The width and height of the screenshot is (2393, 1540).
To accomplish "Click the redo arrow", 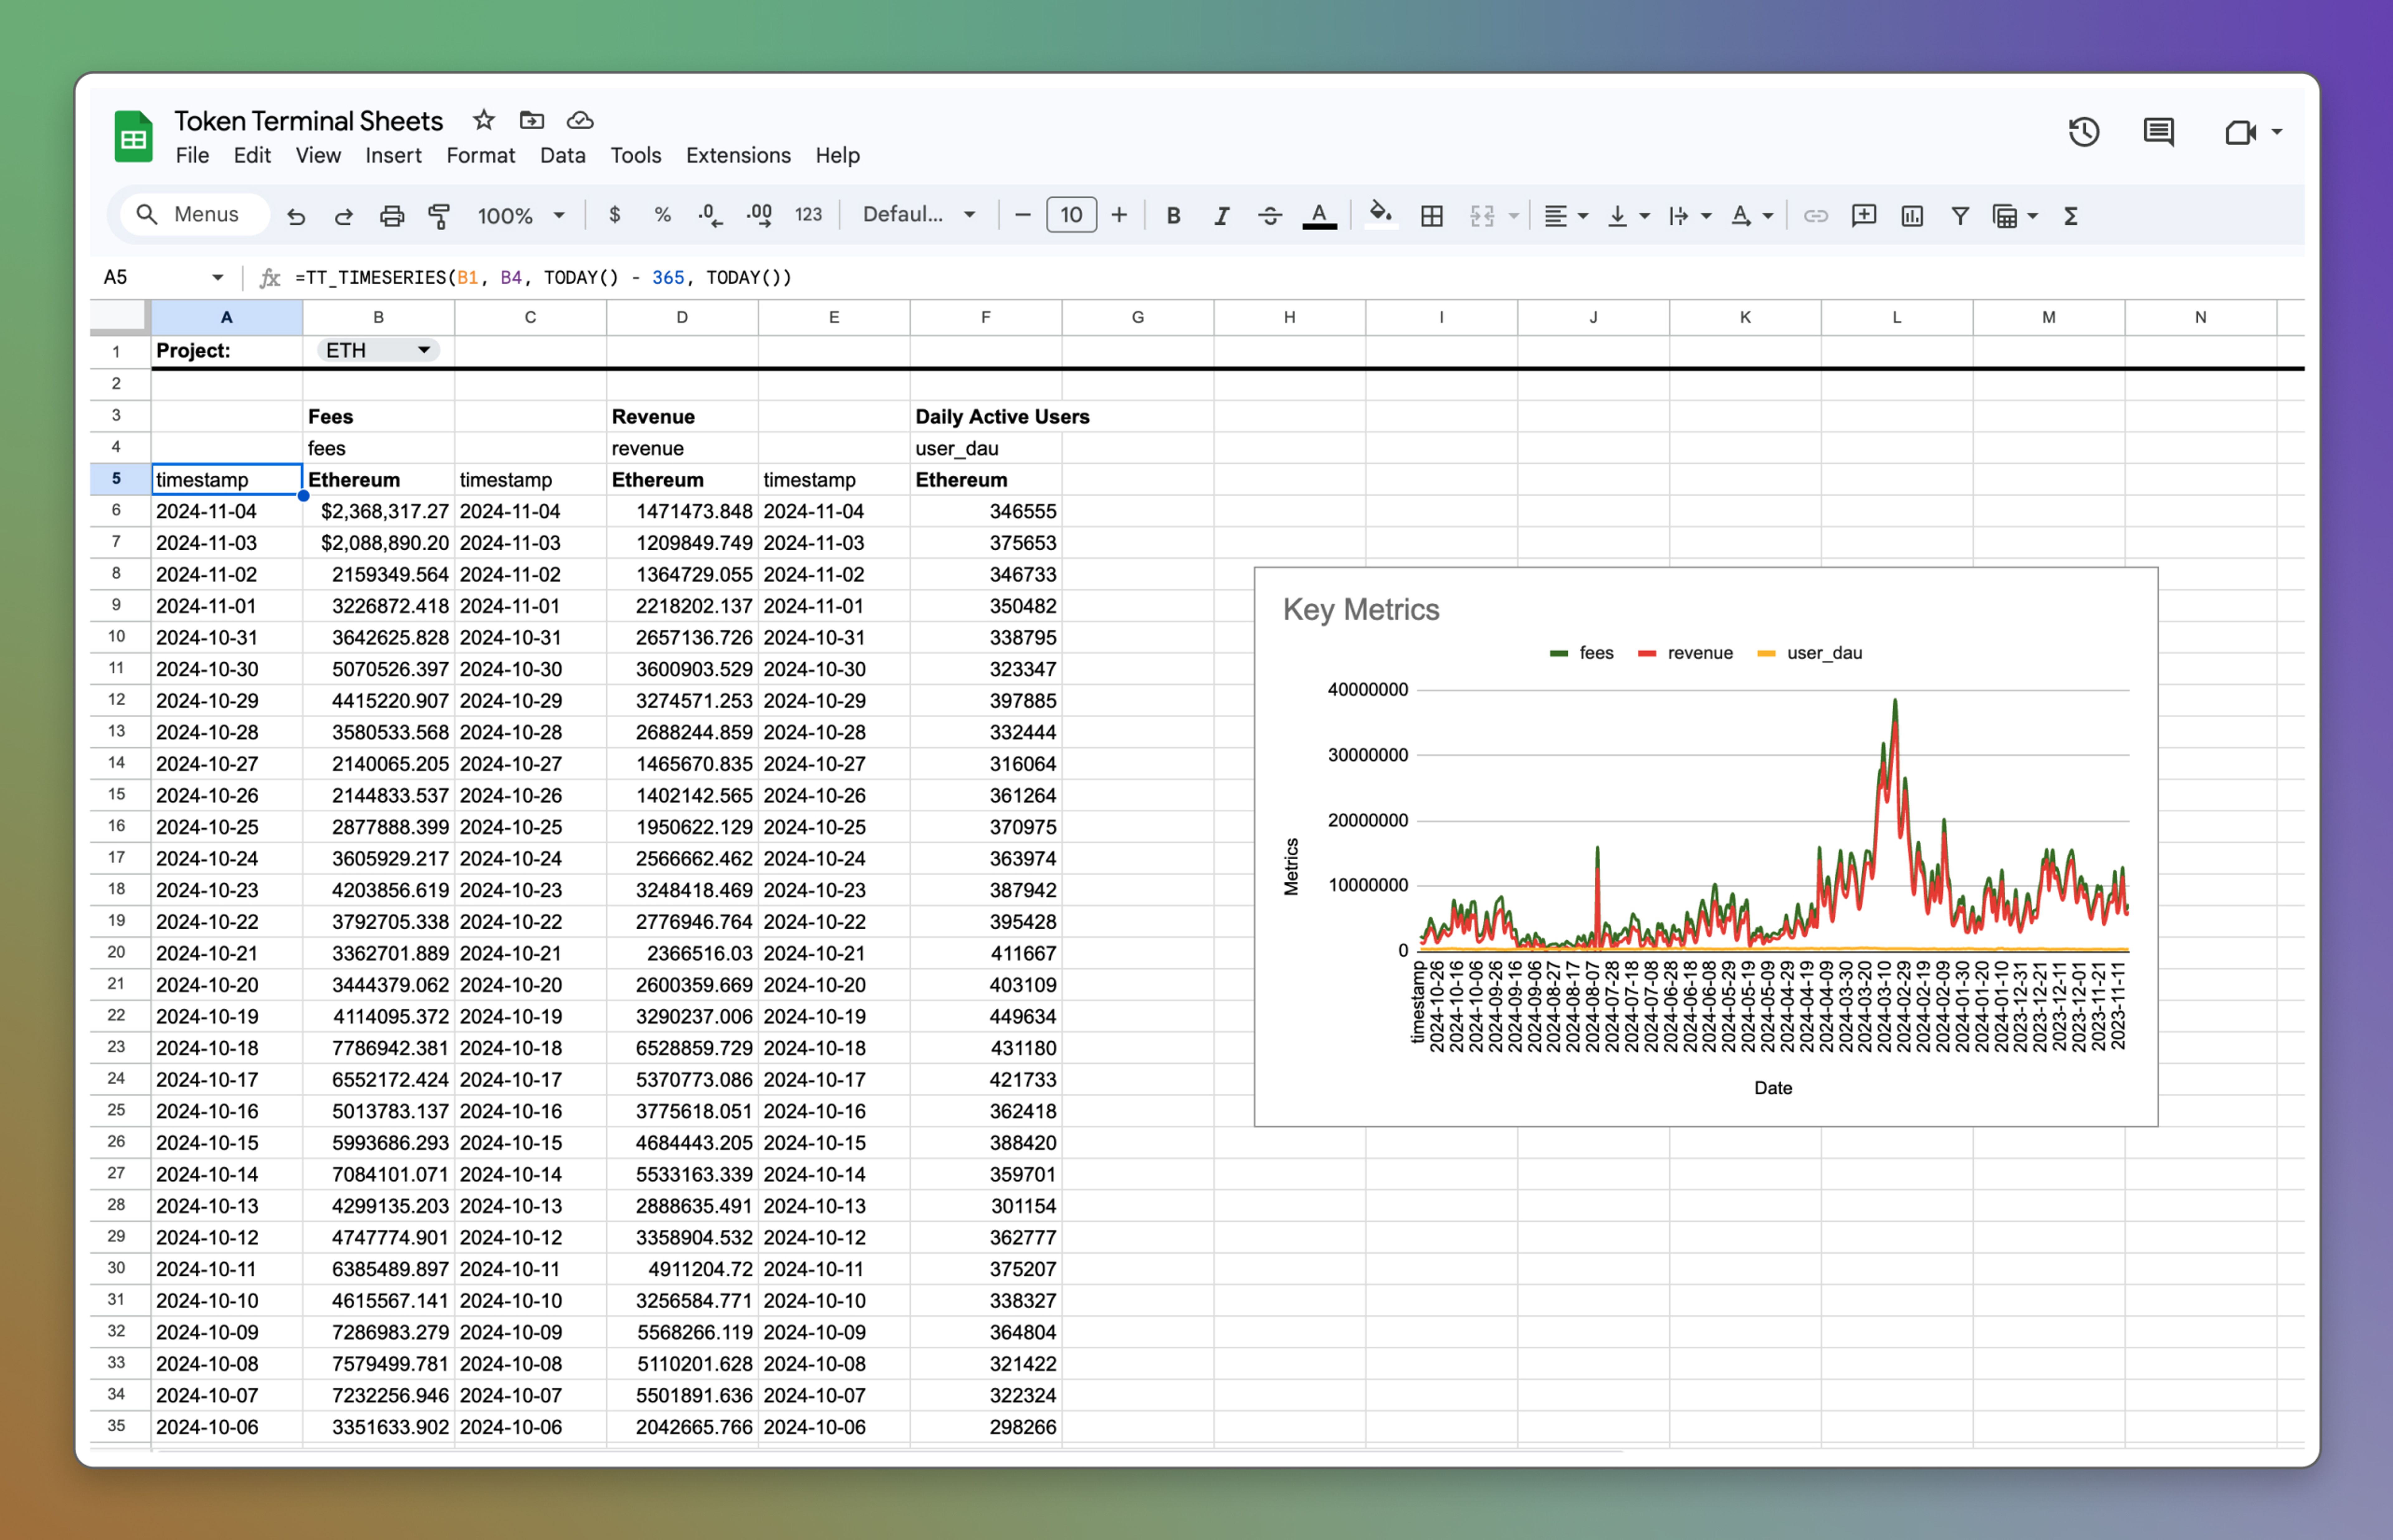I will pyautogui.click(x=344, y=216).
